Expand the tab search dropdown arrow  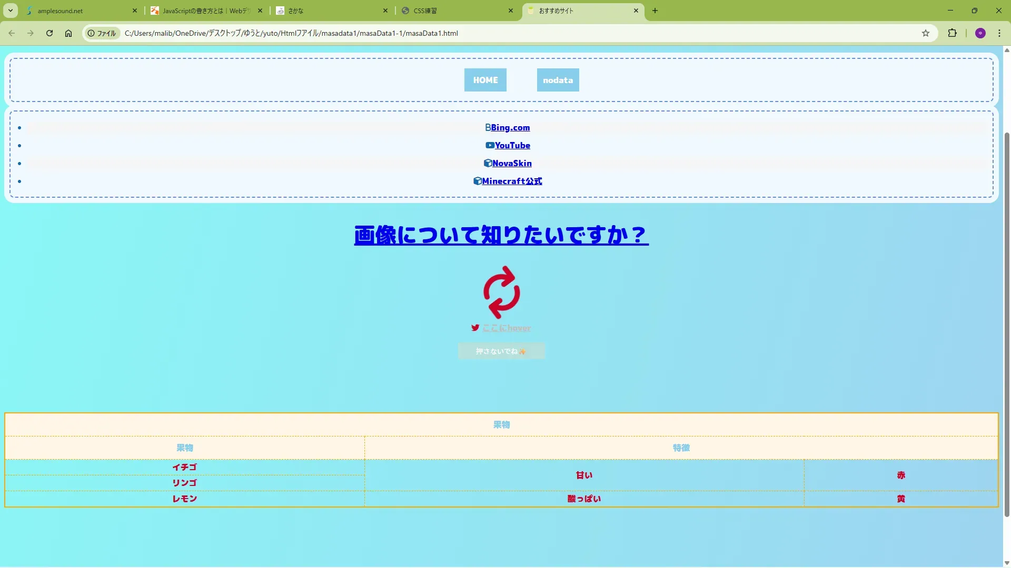[x=10, y=11]
